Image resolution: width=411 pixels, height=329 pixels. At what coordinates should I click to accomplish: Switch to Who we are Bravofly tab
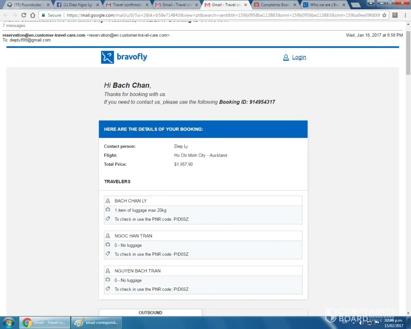coord(324,5)
